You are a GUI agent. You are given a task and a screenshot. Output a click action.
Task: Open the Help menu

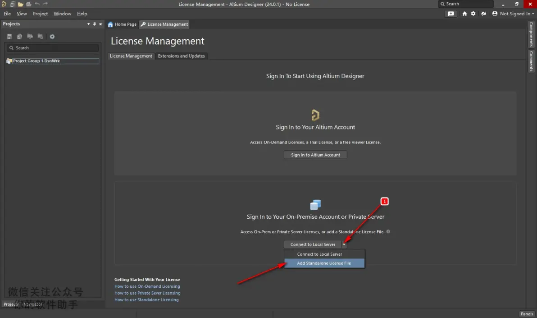(x=82, y=14)
